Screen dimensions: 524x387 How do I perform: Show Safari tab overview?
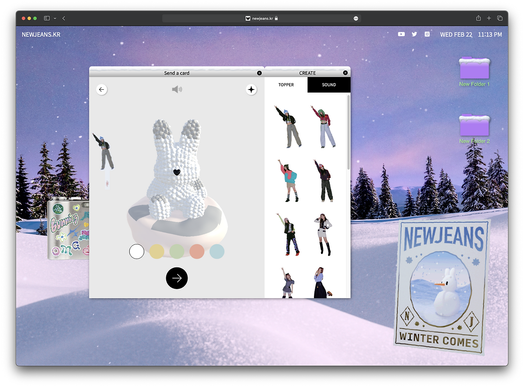500,18
